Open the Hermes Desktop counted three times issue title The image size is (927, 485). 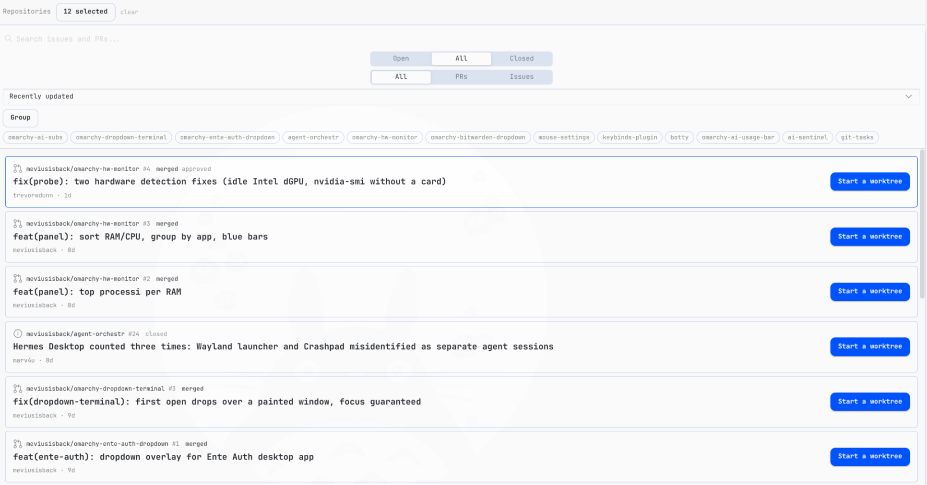283,346
